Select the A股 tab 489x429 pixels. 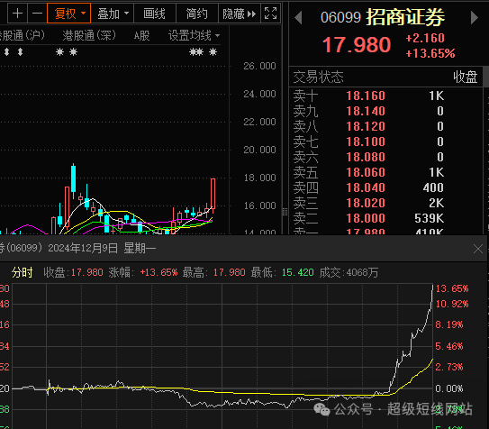pos(141,35)
